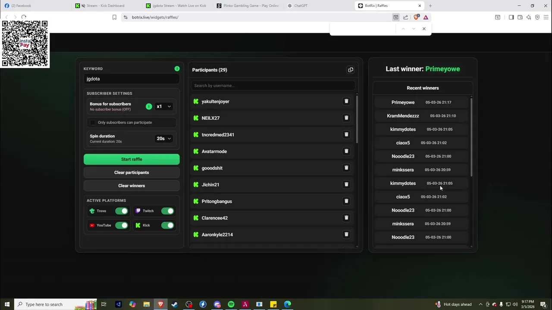Viewport: 552px width, 310px height.
Task: Toggle the browser sidebar panel icon
Action: point(511,17)
